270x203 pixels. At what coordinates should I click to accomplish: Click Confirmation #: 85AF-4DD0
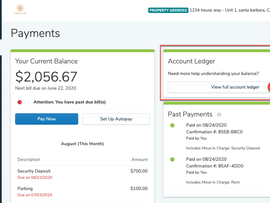[215, 166]
